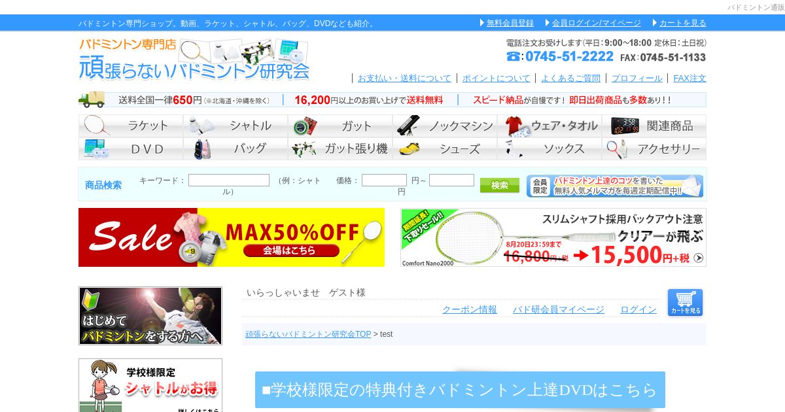Open よくあるご質問 page

pyautogui.click(x=570, y=78)
